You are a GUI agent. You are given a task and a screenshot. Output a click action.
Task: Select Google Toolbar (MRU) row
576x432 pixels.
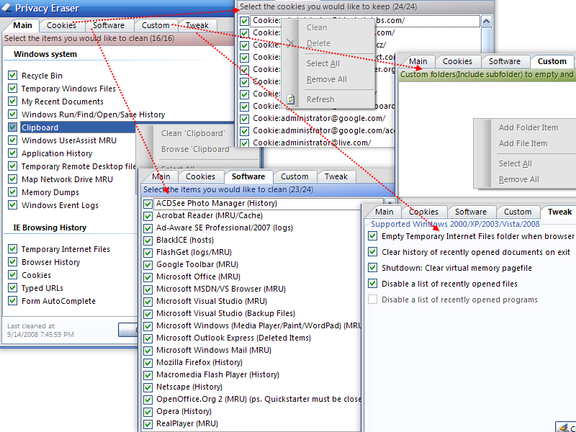197,264
